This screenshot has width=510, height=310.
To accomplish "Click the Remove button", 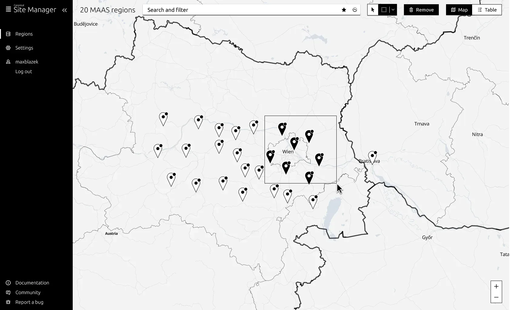I will click(421, 9).
